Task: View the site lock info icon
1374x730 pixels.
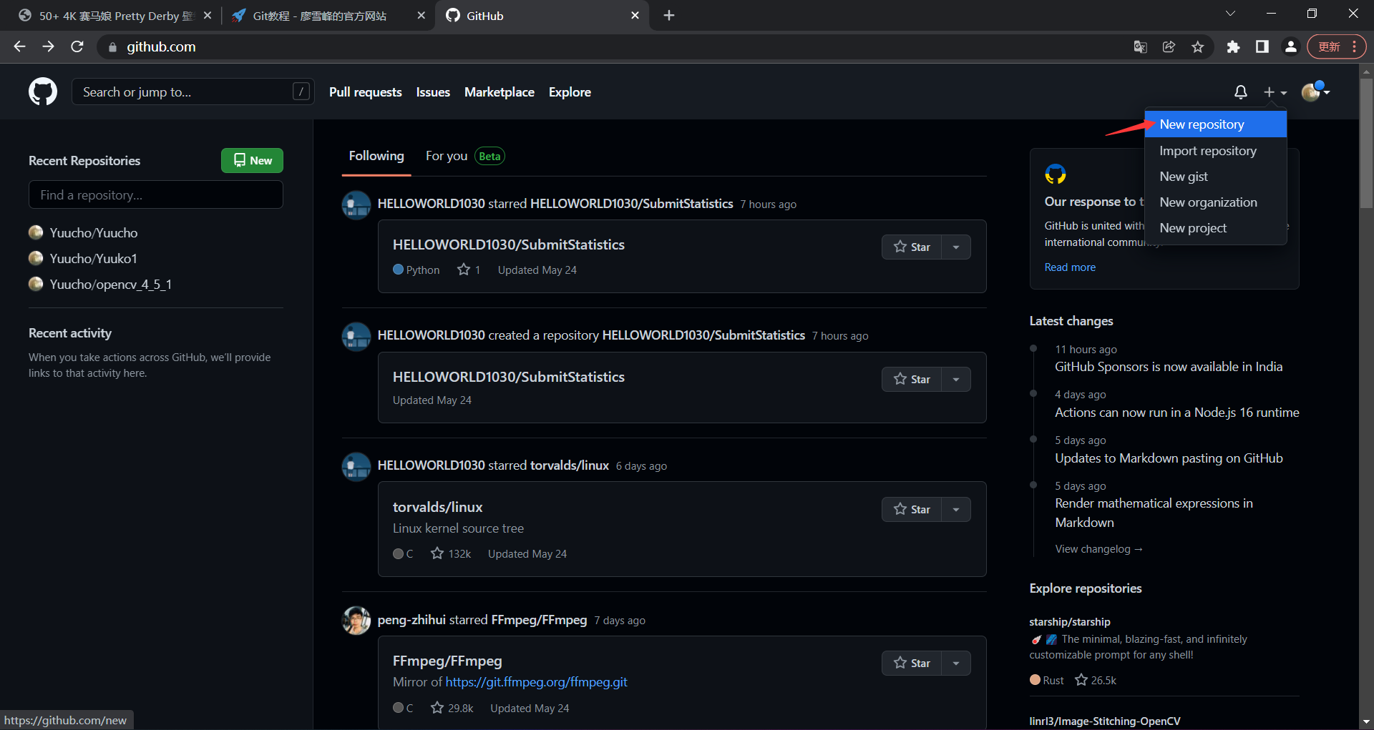Action: click(112, 46)
